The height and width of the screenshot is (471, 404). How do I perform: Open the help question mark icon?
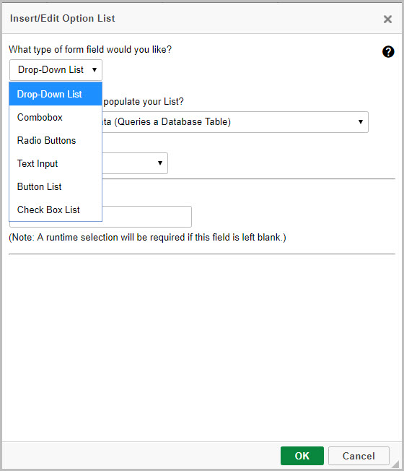click(388, 52)
